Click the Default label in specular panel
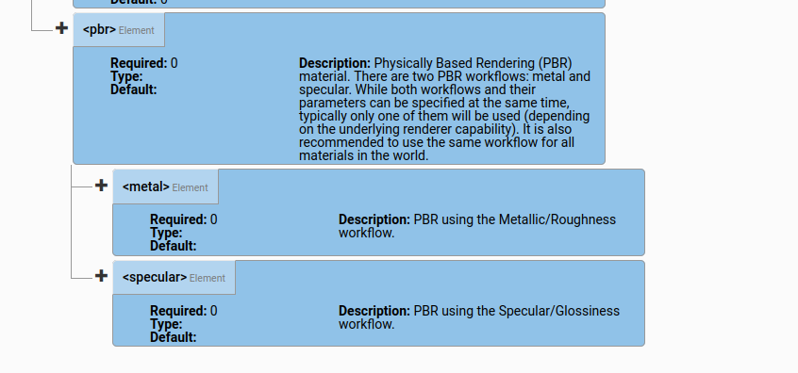The width and height of the screenshot is (798, 373). [x=174, y=337]
